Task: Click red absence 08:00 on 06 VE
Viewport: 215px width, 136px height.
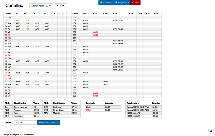Action: [x=96, y=32]
